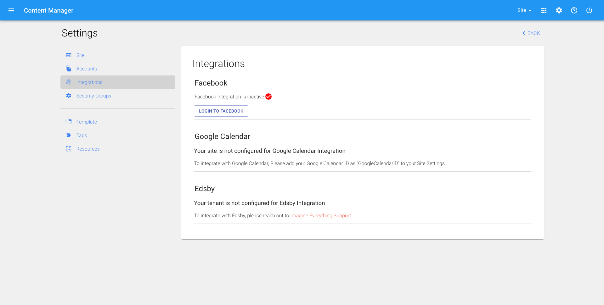Image resolution: width=604 pixels, height=305 pixels.
Task: Click the Template layout icon
Action: [69, 122]
